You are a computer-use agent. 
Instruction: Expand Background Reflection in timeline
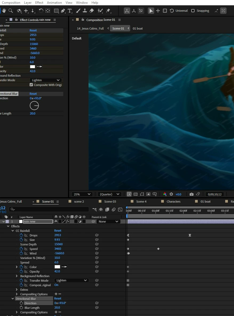(x=17, y=276)
